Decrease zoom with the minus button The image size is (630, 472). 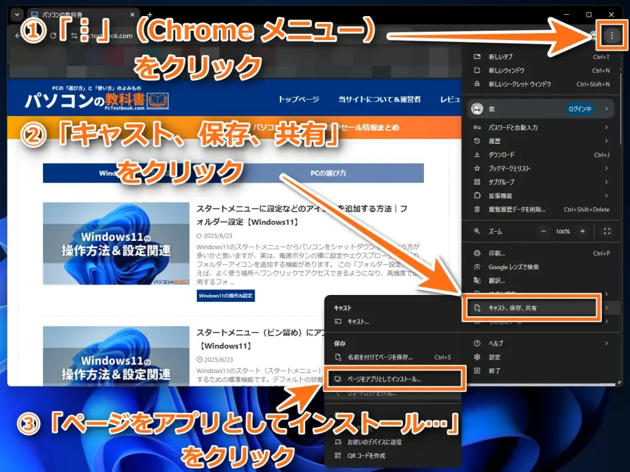click(x=543, y=231)
